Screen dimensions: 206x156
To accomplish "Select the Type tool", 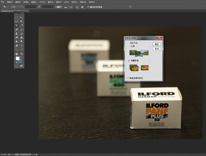I will [21, 46].
